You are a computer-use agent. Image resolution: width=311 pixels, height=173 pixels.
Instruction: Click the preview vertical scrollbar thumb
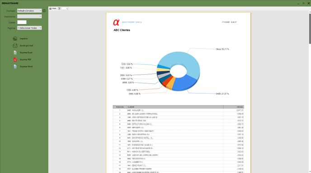click(310, 29)
